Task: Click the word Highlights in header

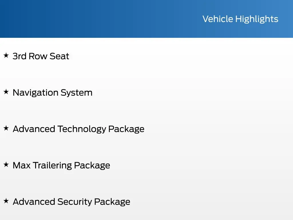Action: (x=257, y=19)
